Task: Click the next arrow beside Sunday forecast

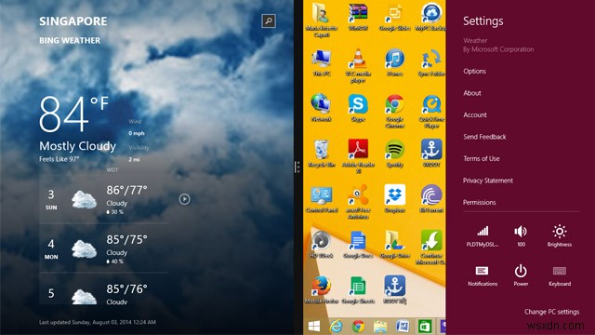Action: point(184,199)
